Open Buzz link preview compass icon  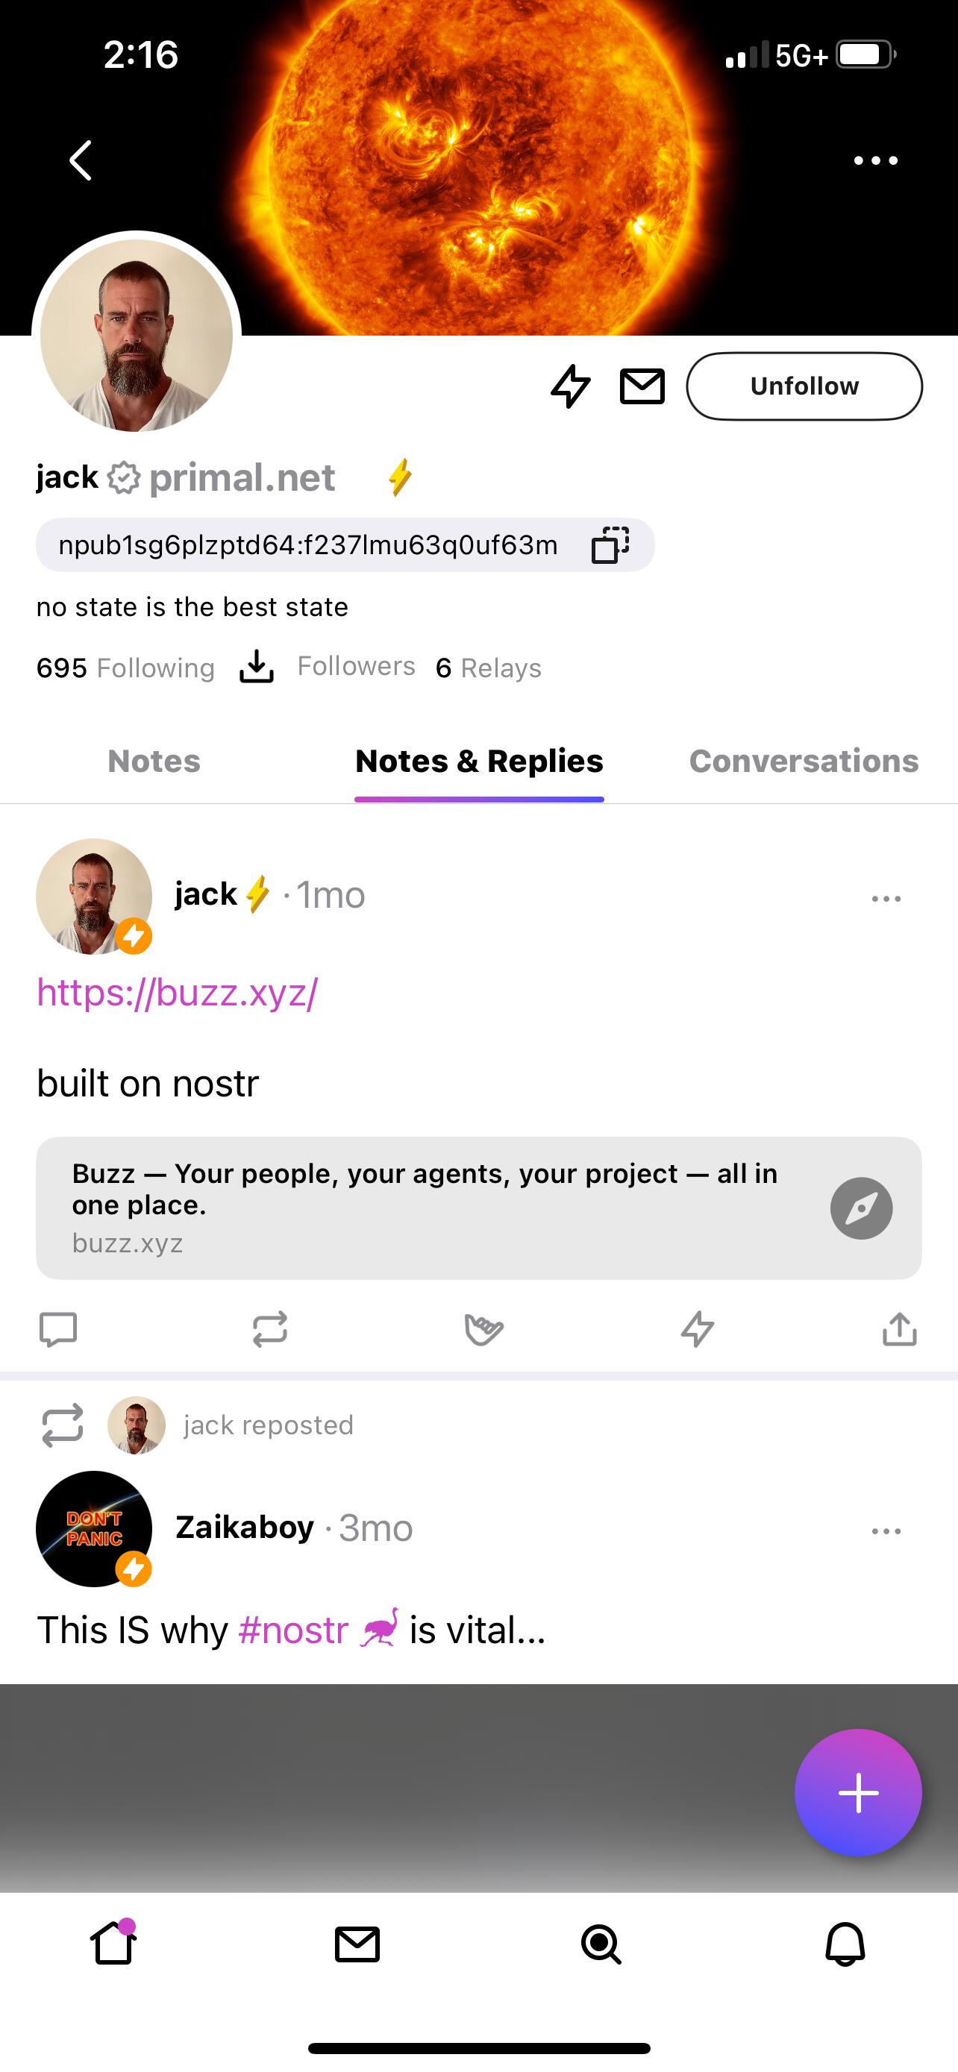[861, 1208]
